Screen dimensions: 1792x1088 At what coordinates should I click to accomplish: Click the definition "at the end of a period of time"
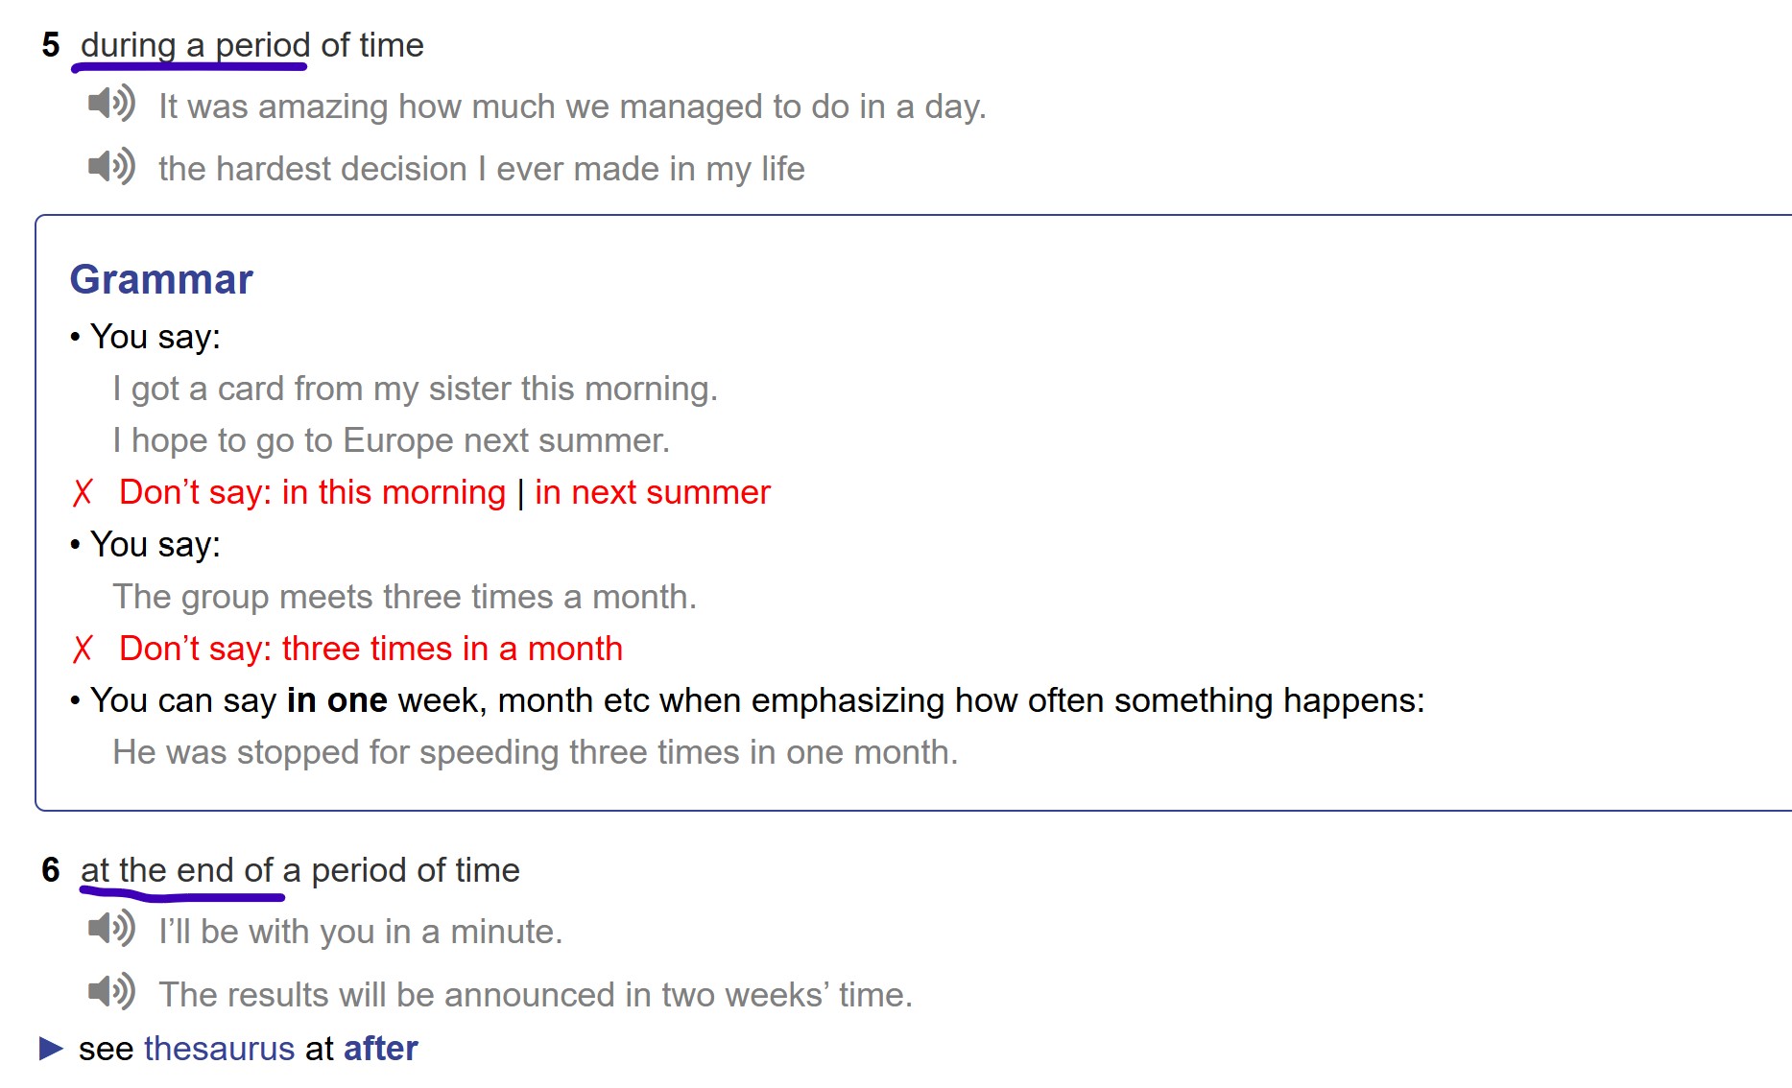300,870
